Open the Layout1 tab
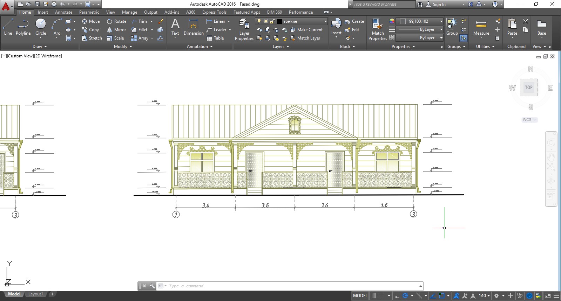 [x=35, y=294]
